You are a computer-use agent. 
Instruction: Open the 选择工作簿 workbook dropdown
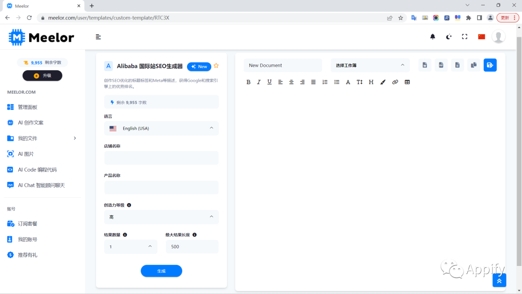[370, 65]
